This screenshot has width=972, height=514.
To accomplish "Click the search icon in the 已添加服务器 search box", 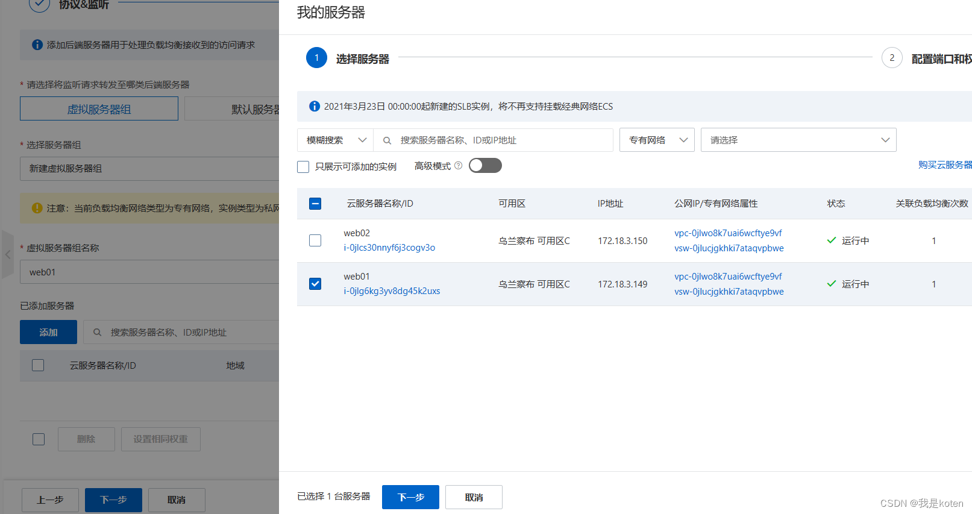I will coord(97,332).
